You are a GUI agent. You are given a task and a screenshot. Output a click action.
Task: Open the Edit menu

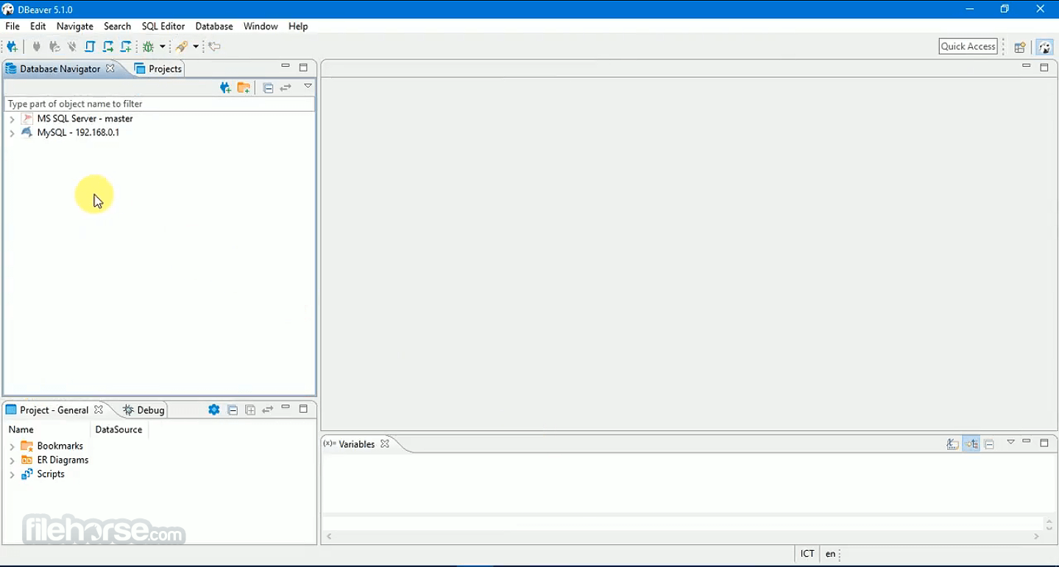(x=38, y=26)
